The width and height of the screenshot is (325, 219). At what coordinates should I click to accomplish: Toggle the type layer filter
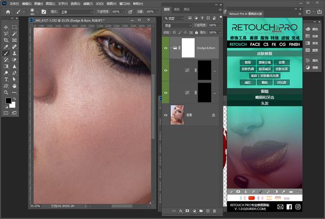tap(202, 18)
